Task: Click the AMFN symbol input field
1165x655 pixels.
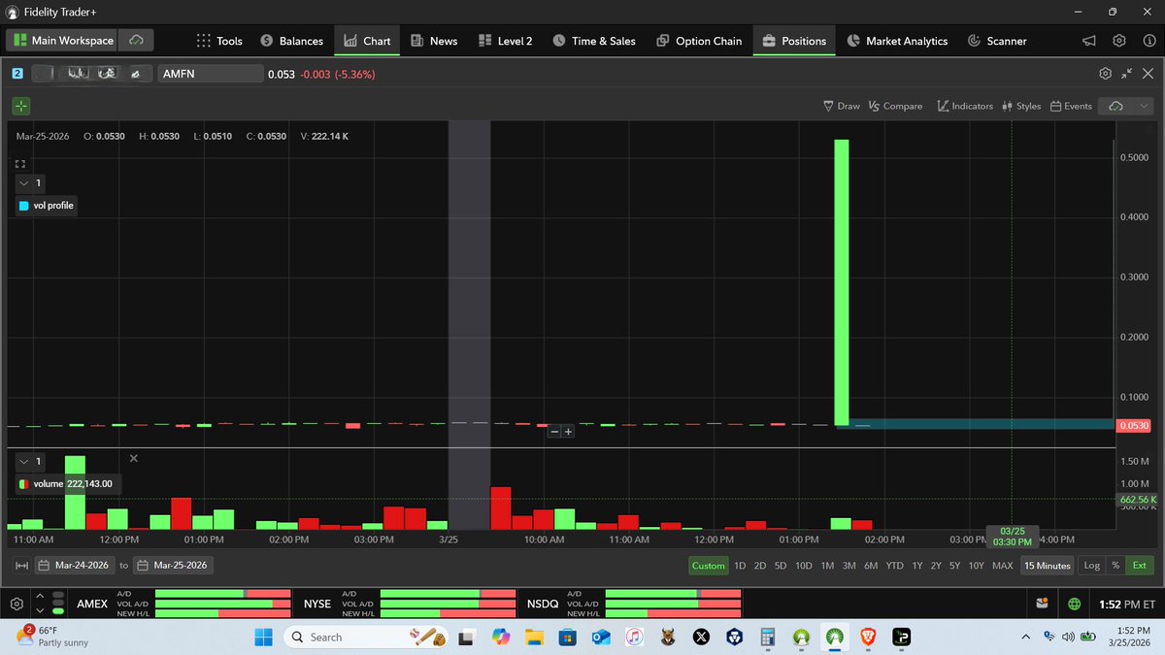Action: [x=211, y=74]
